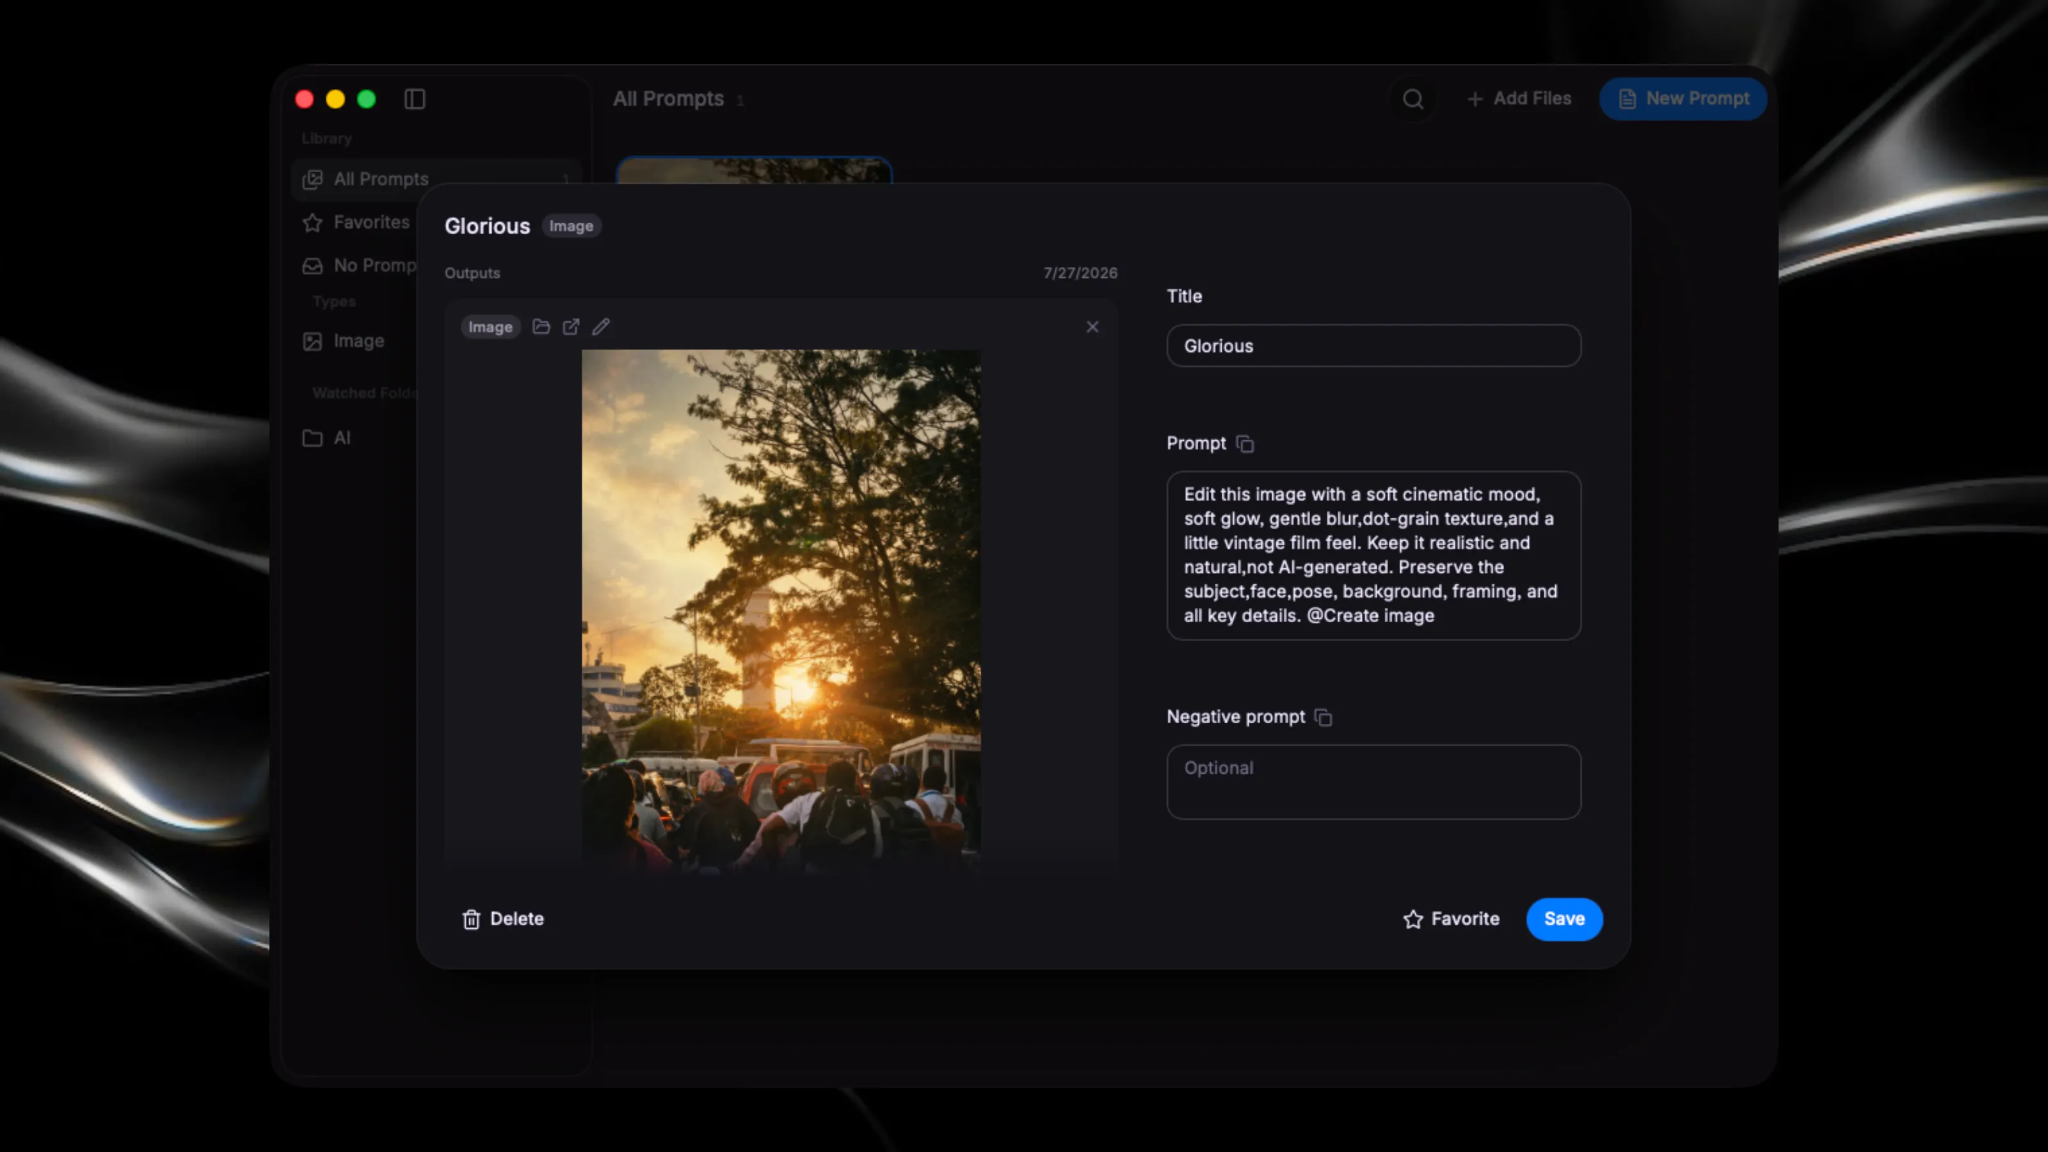Screen dimensions: 2048x1152
Task: Reveal output in folder icon
Action: (x=541, y=327)
